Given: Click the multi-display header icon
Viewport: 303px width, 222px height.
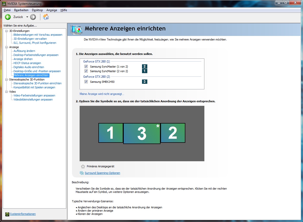Looking at the screenshot, I should coord(77,30).
